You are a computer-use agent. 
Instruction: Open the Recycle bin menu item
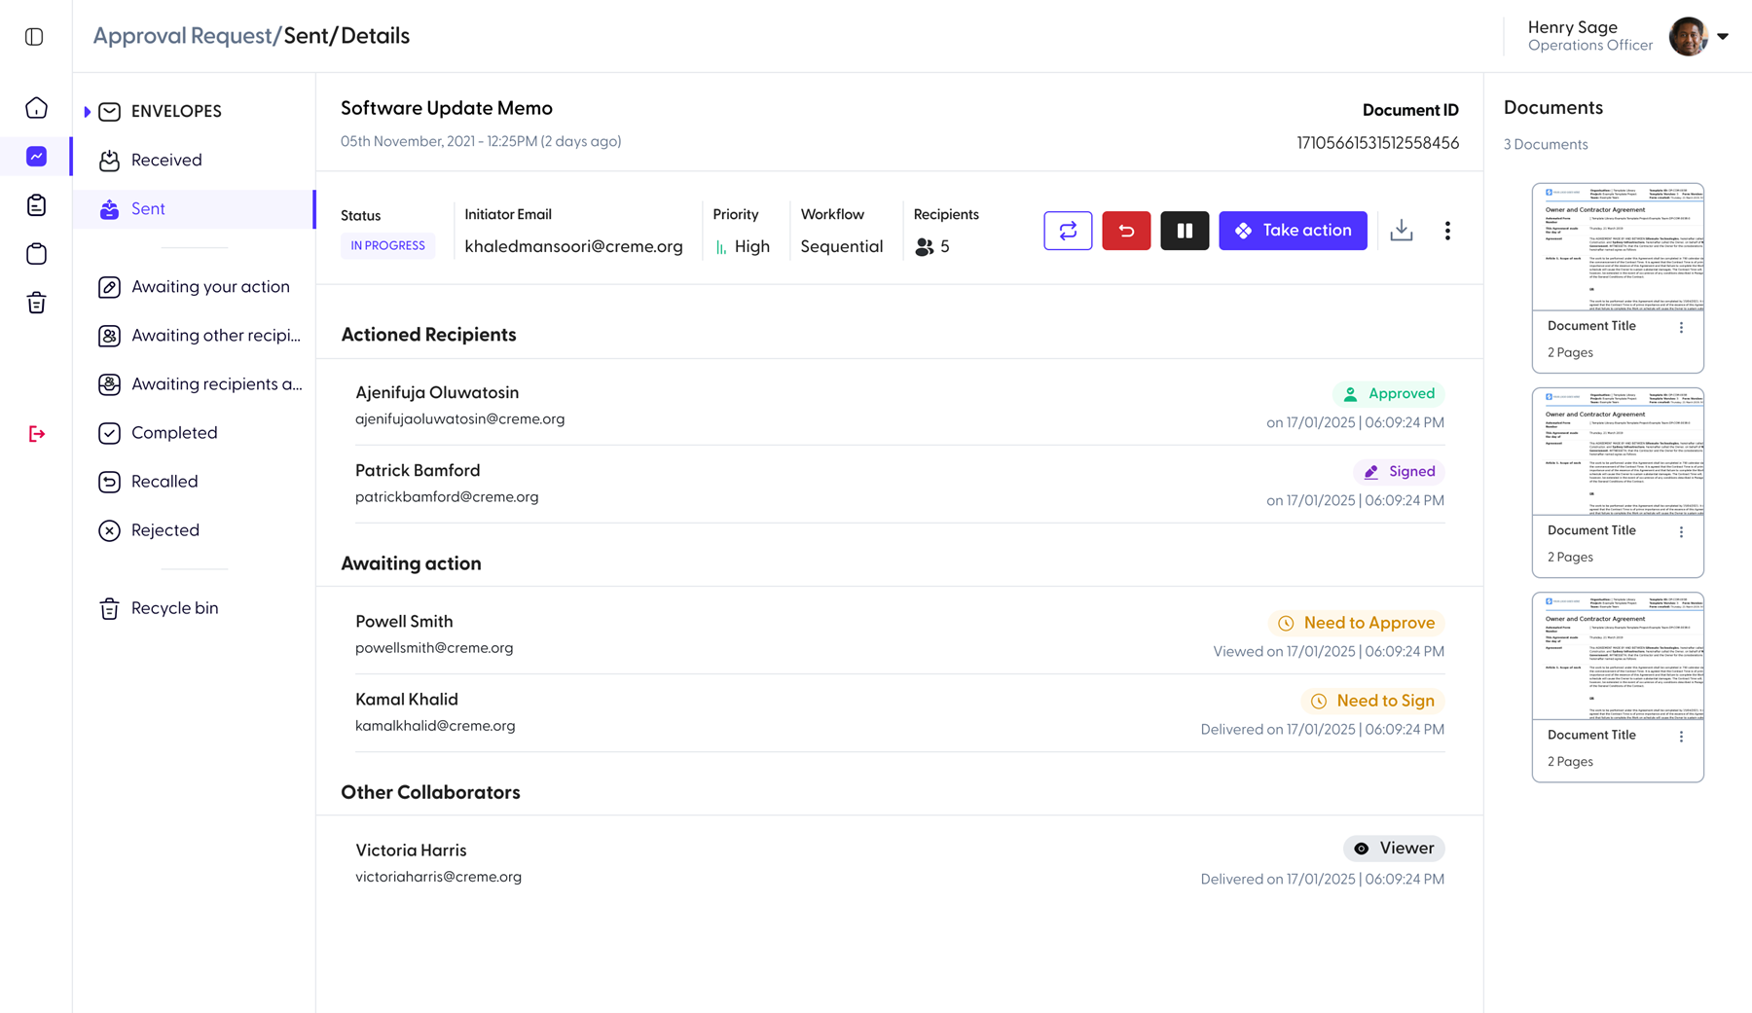[174, 608]
